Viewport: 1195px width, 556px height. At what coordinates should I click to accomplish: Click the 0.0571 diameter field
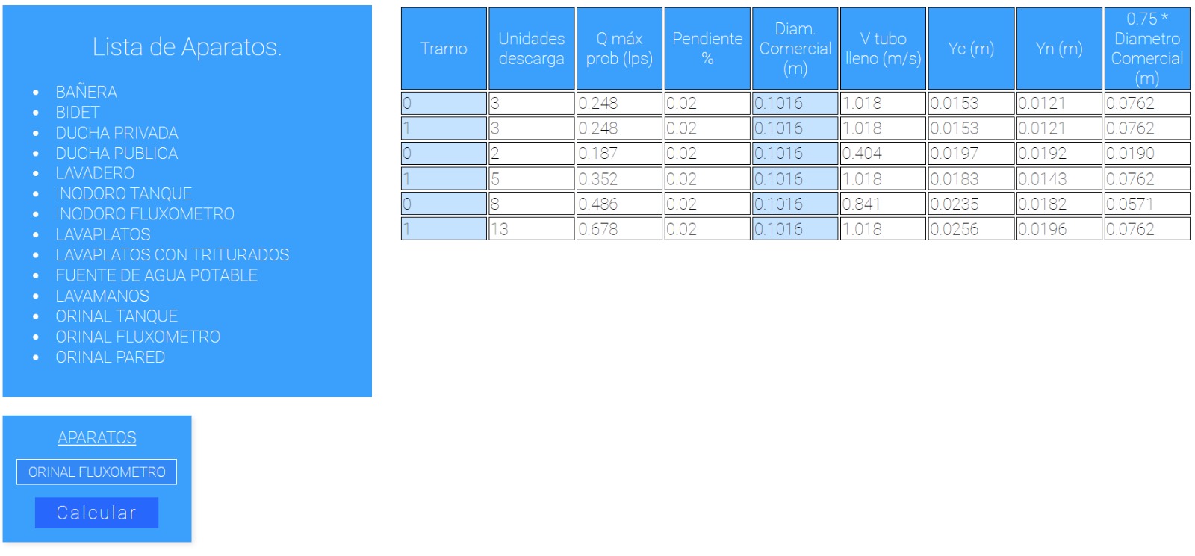(x=1147, y=204)
